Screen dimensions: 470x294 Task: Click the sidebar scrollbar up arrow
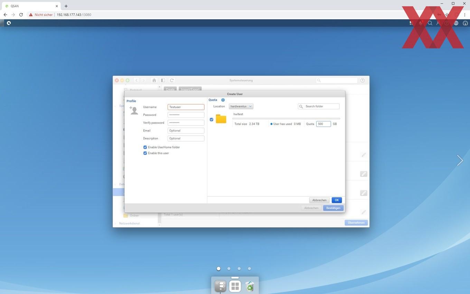[159, 87]
